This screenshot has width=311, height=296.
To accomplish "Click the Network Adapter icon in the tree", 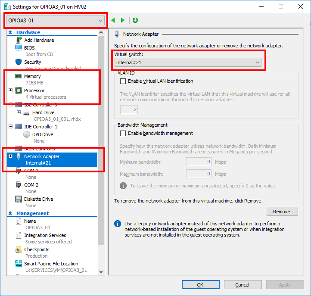I will 19,156.
